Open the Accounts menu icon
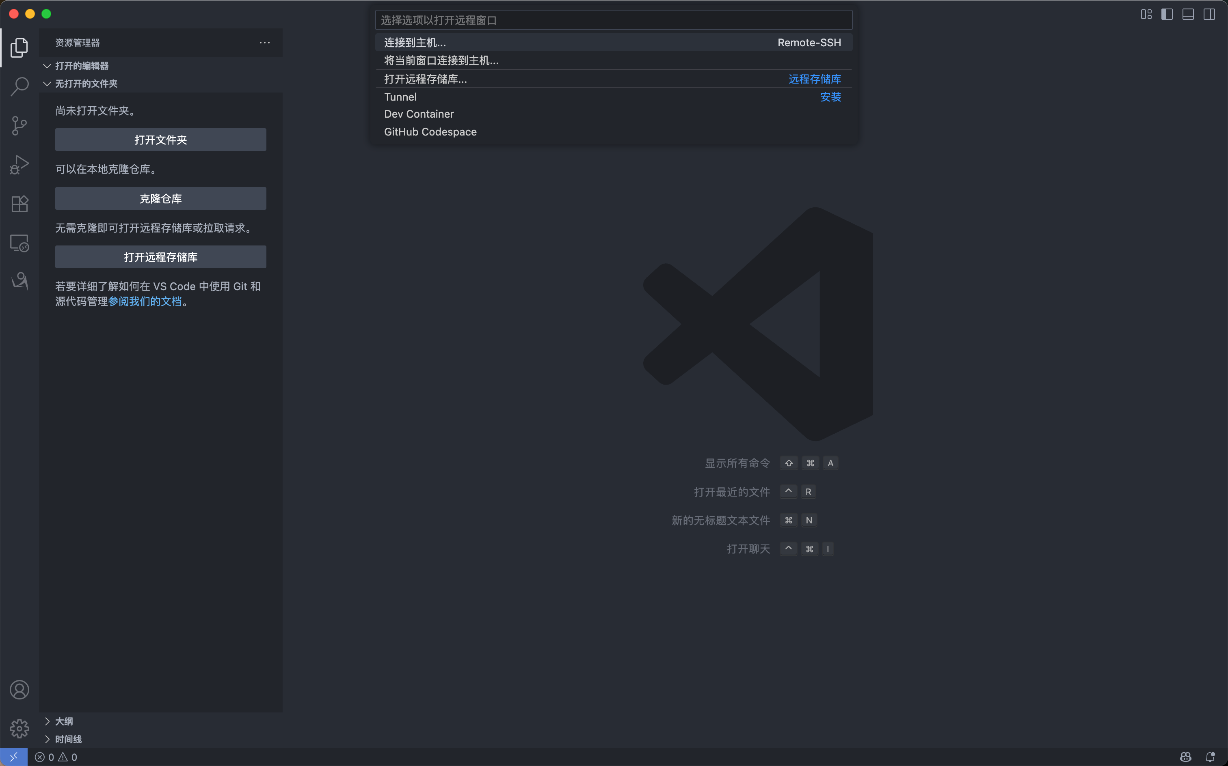This screenshot has width=1228, height=766. (x=19, y=689)
